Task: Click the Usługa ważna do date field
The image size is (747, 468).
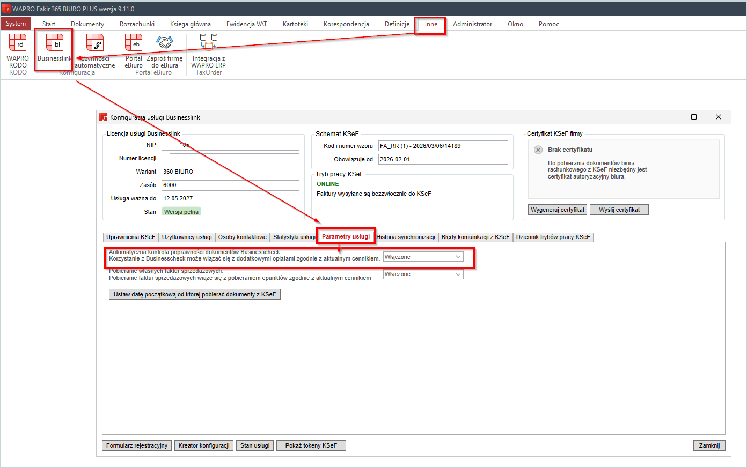Action: [230, 199]
